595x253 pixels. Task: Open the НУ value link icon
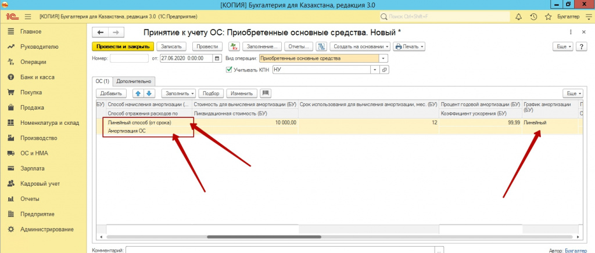pyautogui.click(x=384, y=70)
